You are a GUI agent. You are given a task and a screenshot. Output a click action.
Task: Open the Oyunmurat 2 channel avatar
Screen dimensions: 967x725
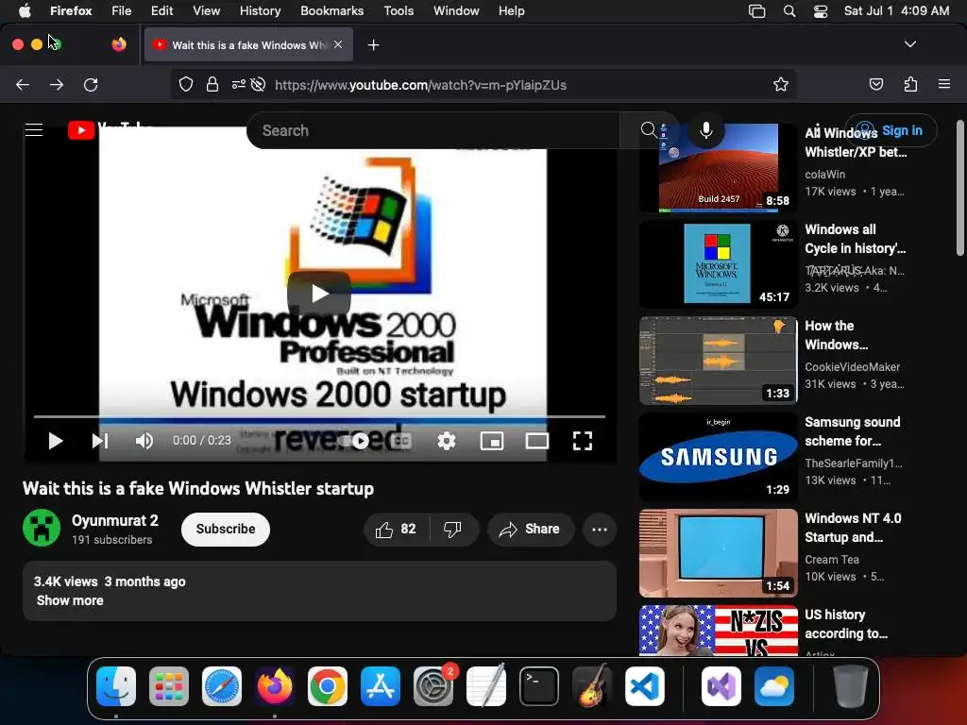(42, 528)
